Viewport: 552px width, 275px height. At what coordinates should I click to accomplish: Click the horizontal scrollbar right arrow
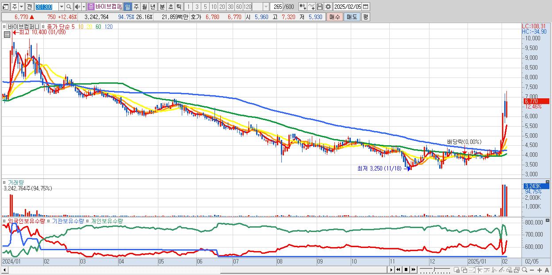click(391, 270)
